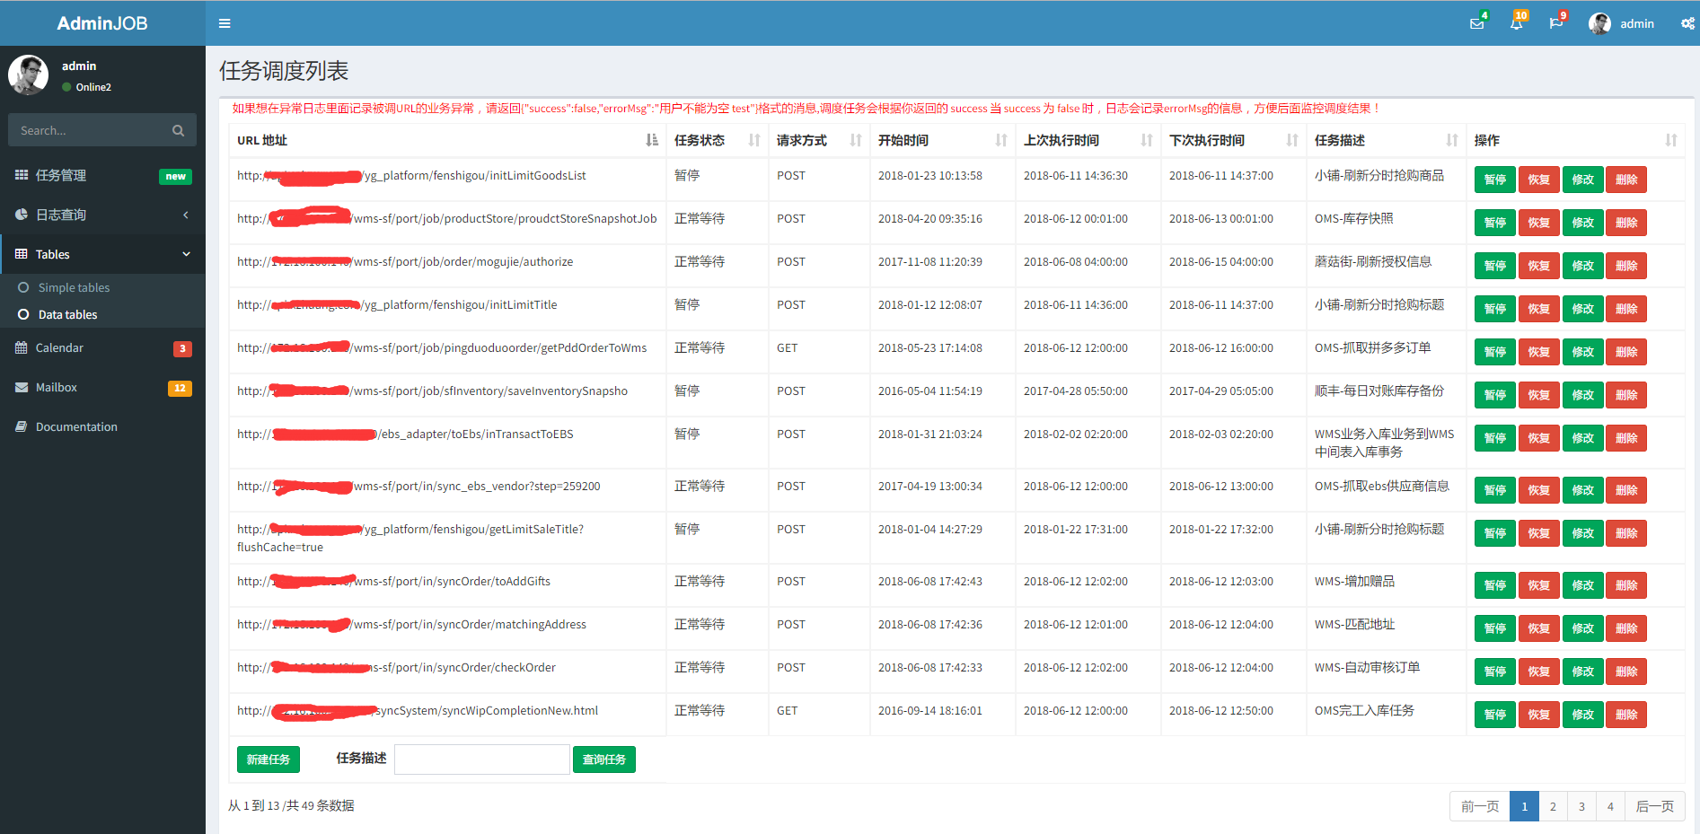Sort table by URL 地址 column
The height and width of the screenshot is (834, 1700).
point(447,140)
